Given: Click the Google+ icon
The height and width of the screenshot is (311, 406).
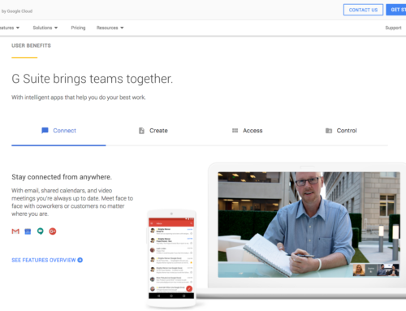Looking at the screenshot, I should click(x=53, y=231).
